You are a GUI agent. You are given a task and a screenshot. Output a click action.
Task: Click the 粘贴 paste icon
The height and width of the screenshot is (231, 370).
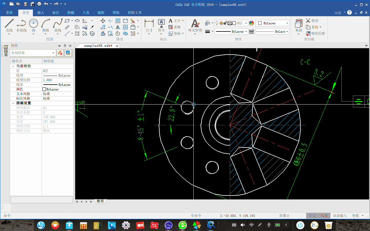tap(299, 25)
